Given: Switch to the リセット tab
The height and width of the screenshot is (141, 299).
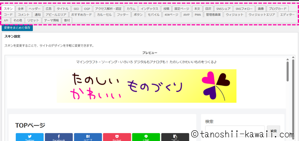Looking at the screenshot, I should coord(33,20).
